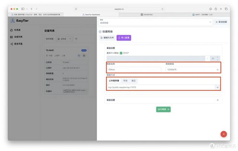Open the 仪表盘 dashboard sidebar item
238x151 pixels.
15,30
